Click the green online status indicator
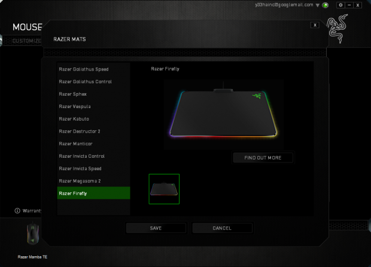Image resolution: width=371 pixels, height=267 pixels. (326, 5)
